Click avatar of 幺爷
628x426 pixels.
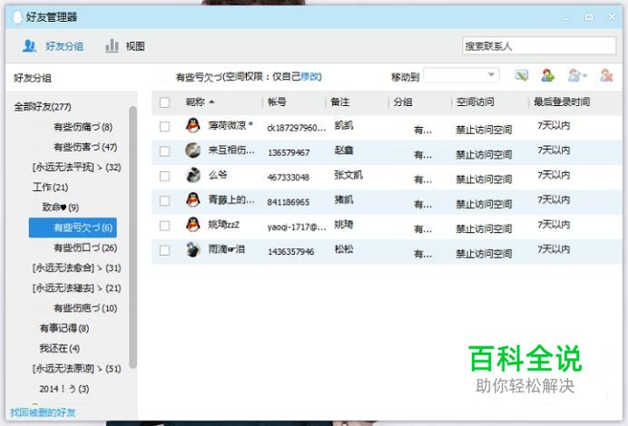point(193,175)
